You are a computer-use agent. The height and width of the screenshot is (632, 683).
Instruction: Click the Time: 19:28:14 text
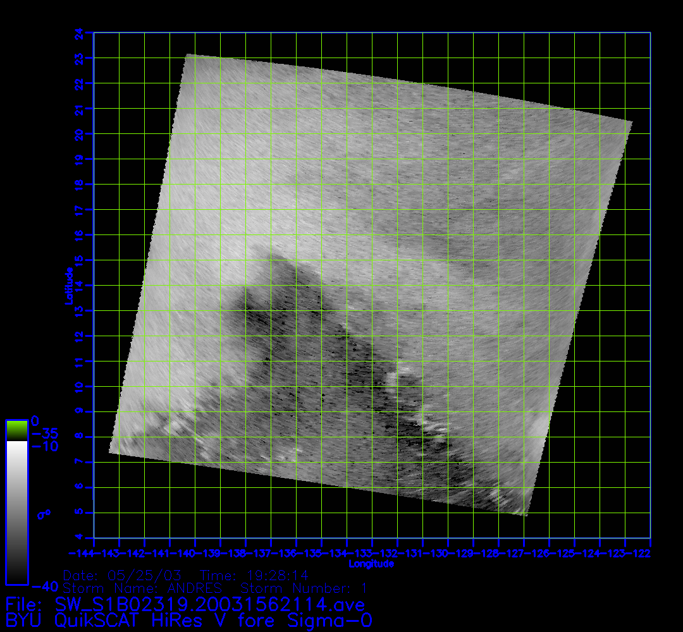tap(254, 576)
